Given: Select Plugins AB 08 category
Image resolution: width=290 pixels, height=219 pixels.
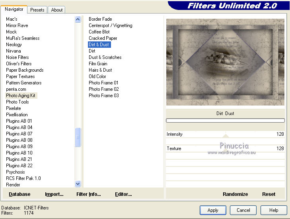Looking at the screenshot, I should point(19,140).
